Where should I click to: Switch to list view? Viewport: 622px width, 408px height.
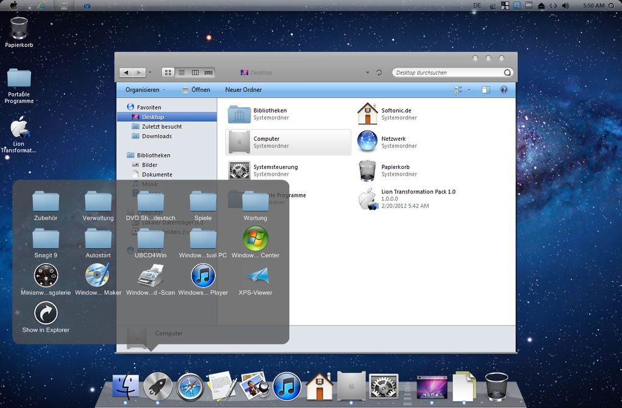[182, 73]
